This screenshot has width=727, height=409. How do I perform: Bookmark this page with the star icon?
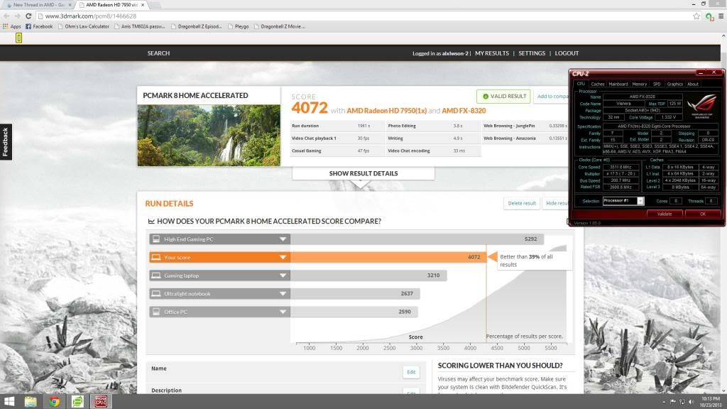pyautogui.click(x=696, y=16)
